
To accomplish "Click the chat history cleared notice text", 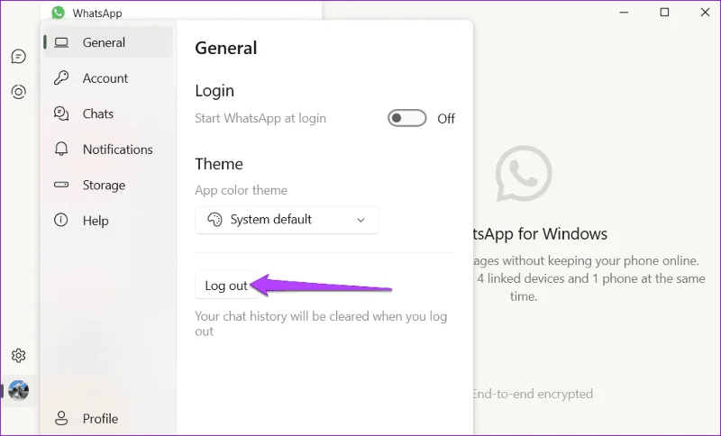I will [321, 323].
